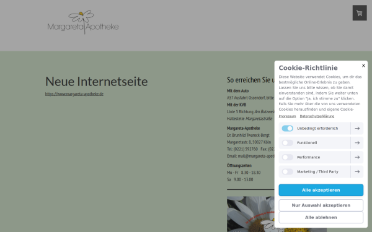This screenshot has width=372, height=232.
Task: Expand Unbedingt erforderlich details arrow
Action: point(357,128)
